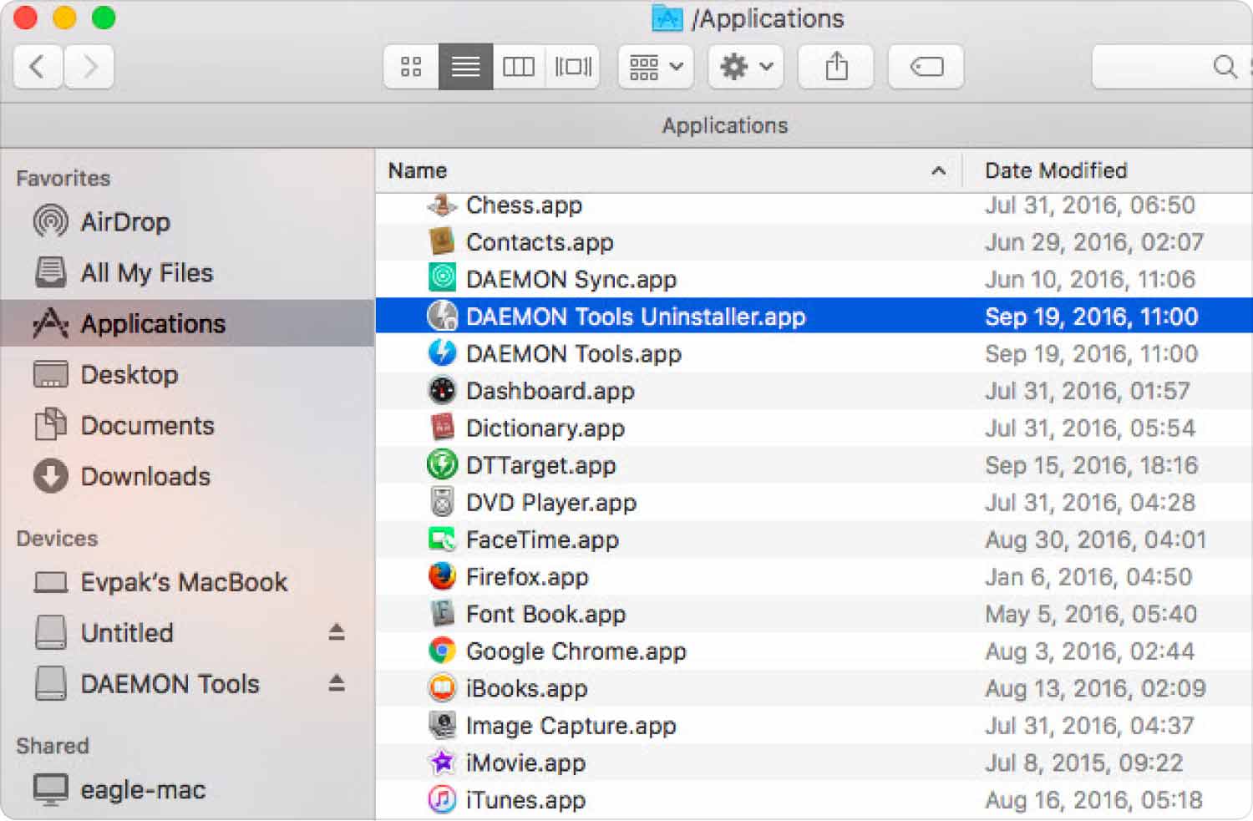Click the DAEMON Sync.app icon
Viewport: 1253px width, 821px height.
point(442,278)
